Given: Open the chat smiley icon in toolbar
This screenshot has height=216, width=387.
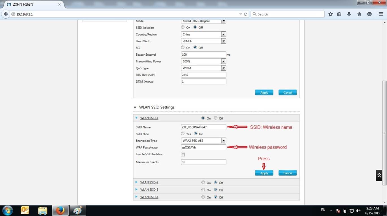Looking at the screenshot, I should click(369, 14).
